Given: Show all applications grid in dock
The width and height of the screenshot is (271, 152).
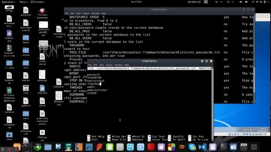Looking at the screenshot, I should click(x=254, y=147).
